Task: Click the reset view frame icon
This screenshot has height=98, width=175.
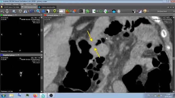Action: [20, 11]
